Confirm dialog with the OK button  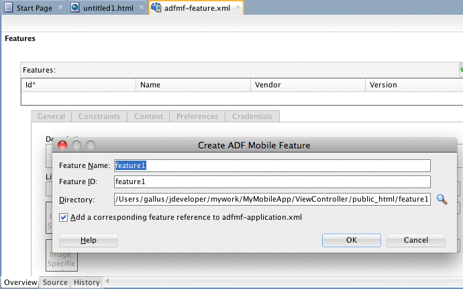click(352, 240)
